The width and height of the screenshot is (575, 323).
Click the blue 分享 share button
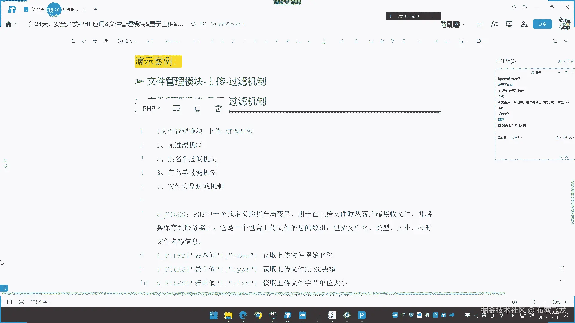tap(542, 24)
